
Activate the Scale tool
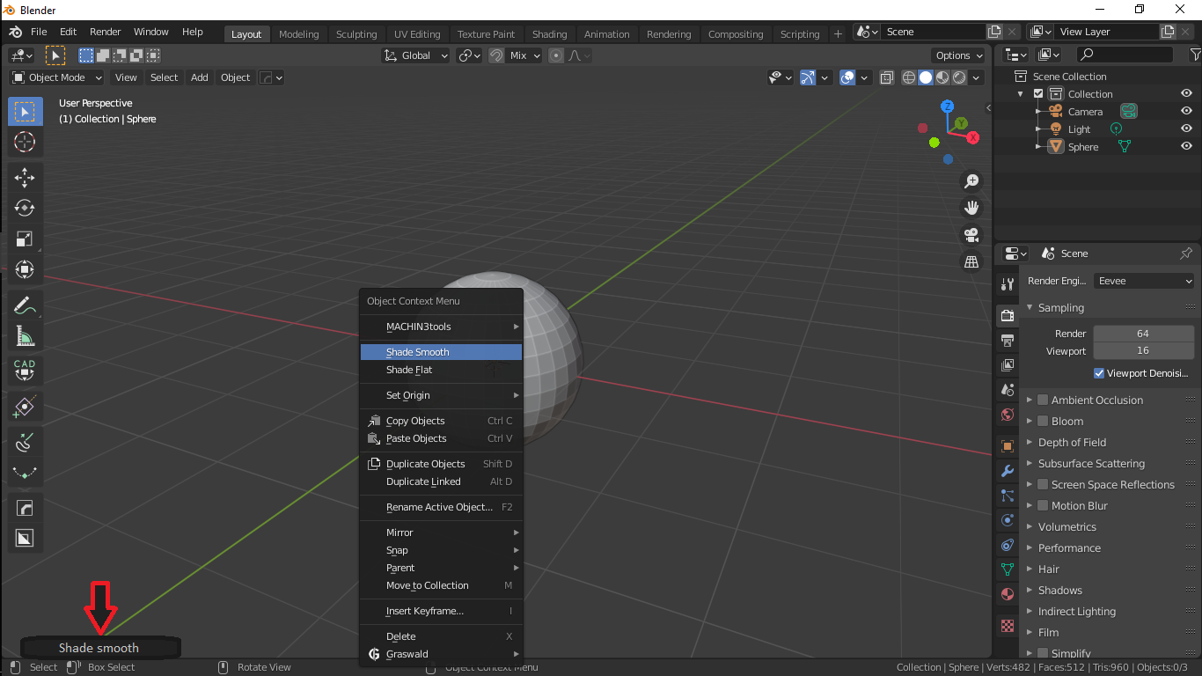pyautogui.click(x=25, y=239)
